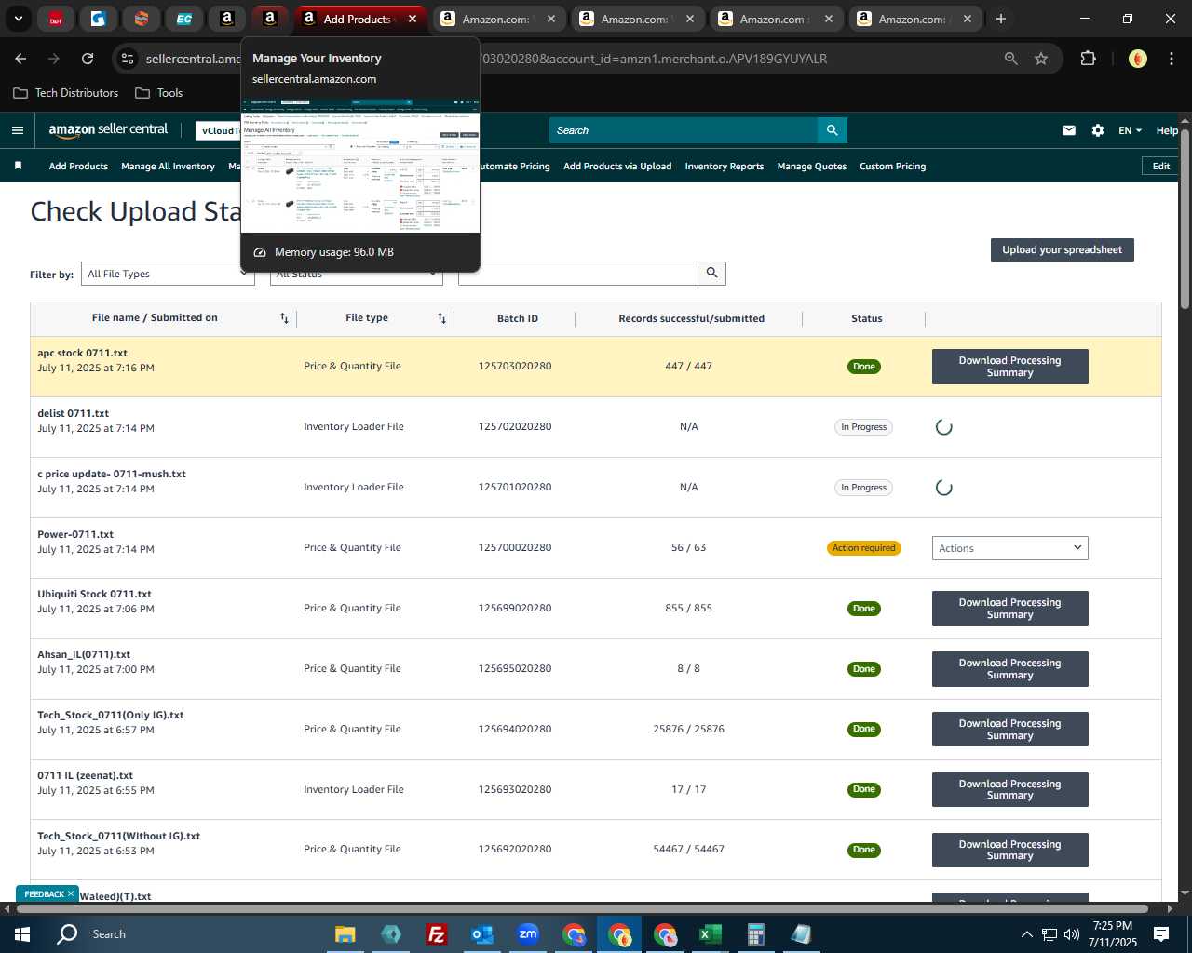Open the Help link in header
The image size is (1192, 953).
pyautogui.click(x=1168, y=130)
